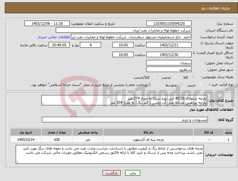Click the need date cell 1403/12/14

(x=26, y=140)
